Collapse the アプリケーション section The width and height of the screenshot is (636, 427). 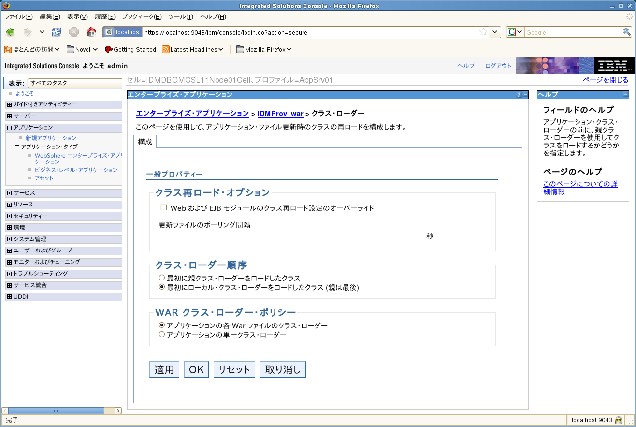[x=9, y=128]
